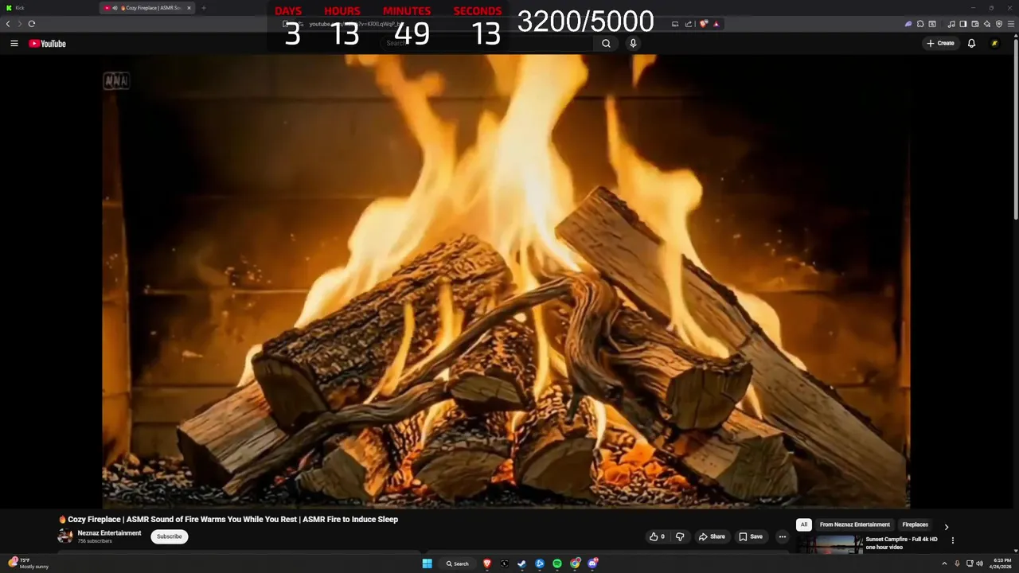Open a new browser tab

pyautogui.click(x=203, y=8)
